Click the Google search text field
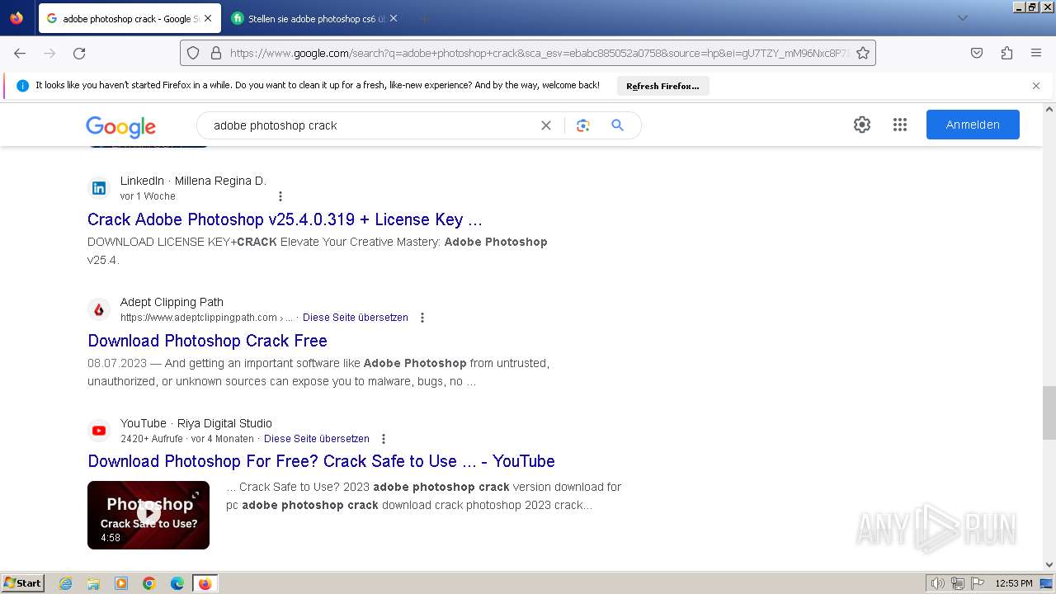This screenshot has height=594, width=1056. [x=371, y=125]
